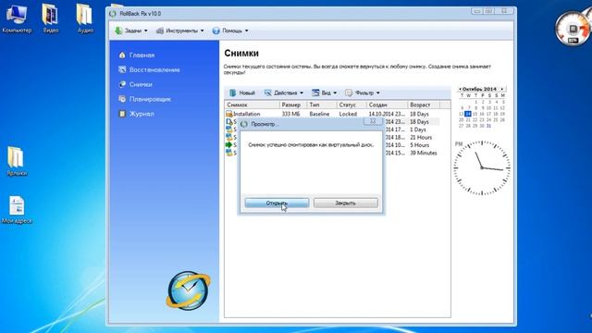Open Журнал in the sidebar
This screenshot has height=333, width=592.
(x=142, y=114)
